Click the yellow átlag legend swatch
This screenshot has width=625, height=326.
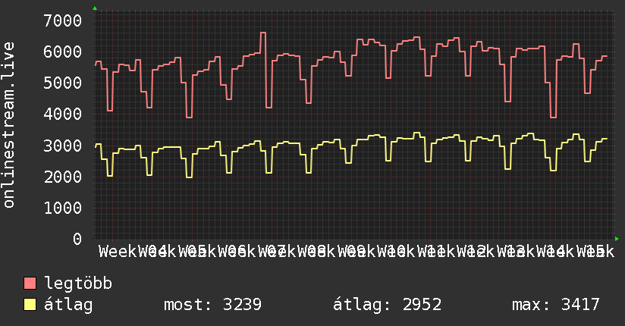coord(30,305)
